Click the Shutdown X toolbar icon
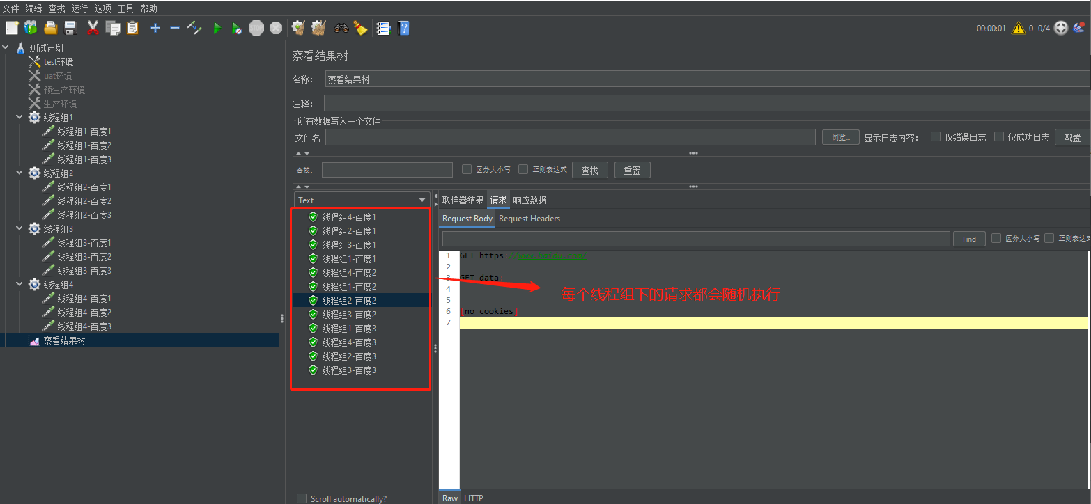 tap(276, 28)
